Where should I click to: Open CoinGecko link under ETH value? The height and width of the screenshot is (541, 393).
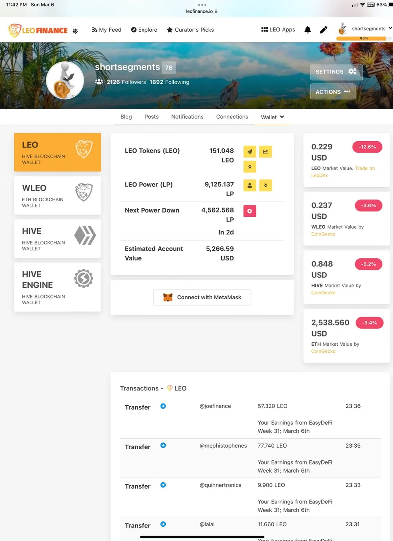[323, 351]
